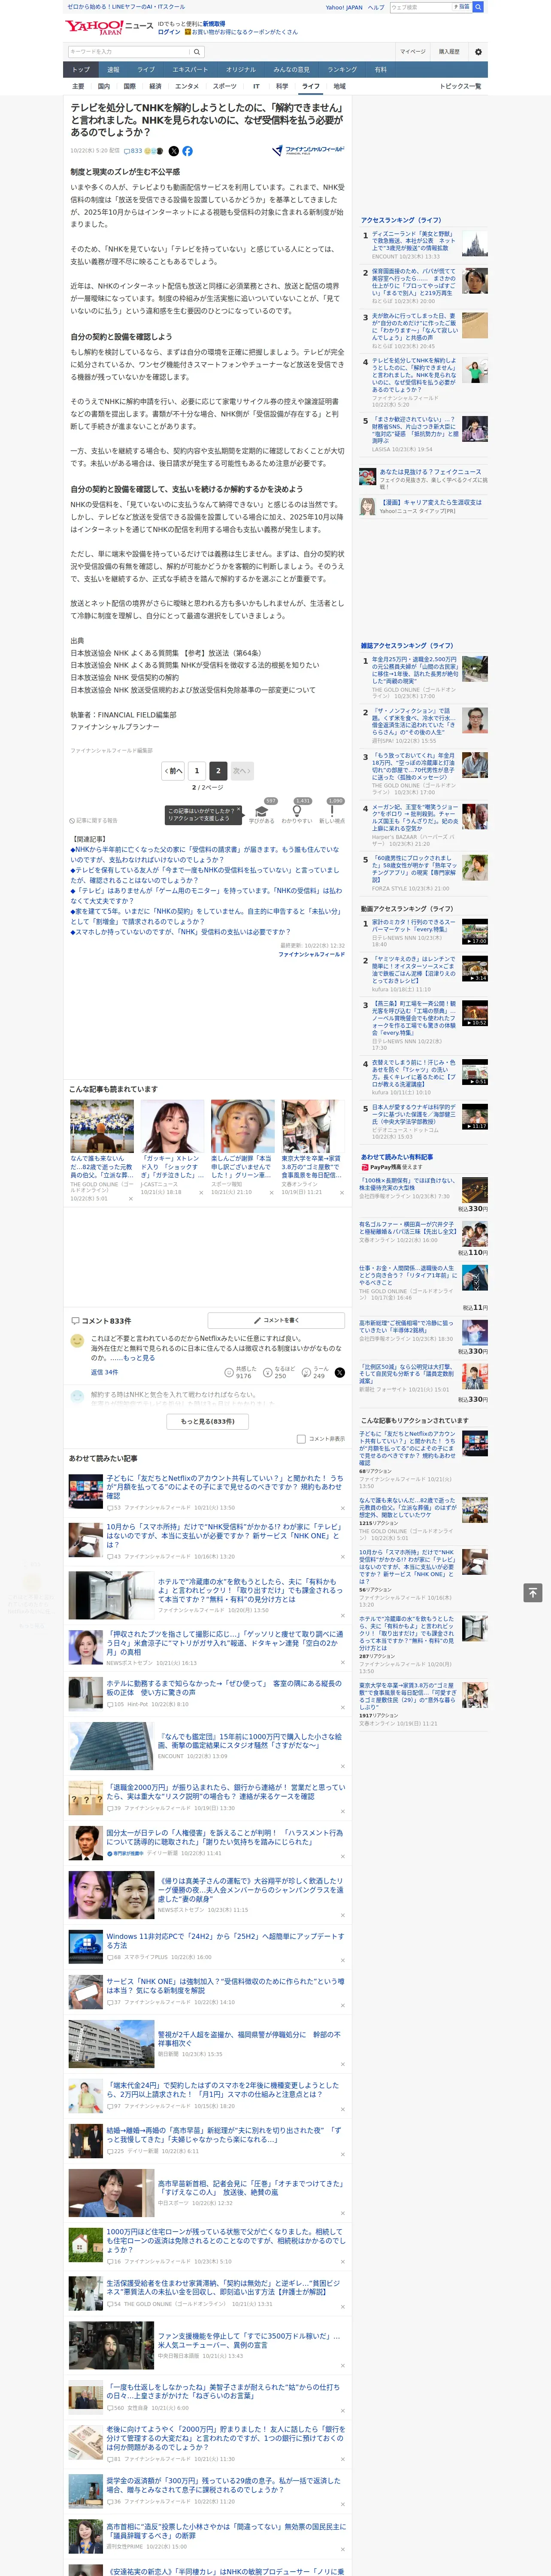
Task: Open the エキスパート navigation tab
Action: (x=190, y=69)
